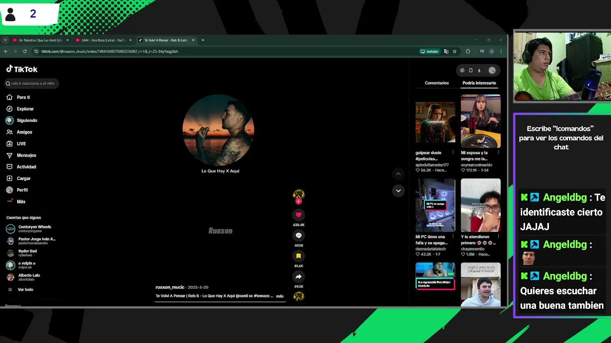The image size is (611, 343).
Task: Expand the Más options menu
Action: (16, 202)
